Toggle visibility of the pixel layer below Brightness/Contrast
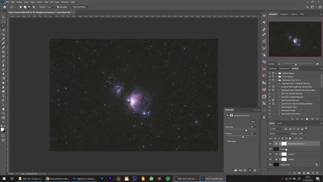This screenshot has height=182, width=323. click(x=271, y=149)
